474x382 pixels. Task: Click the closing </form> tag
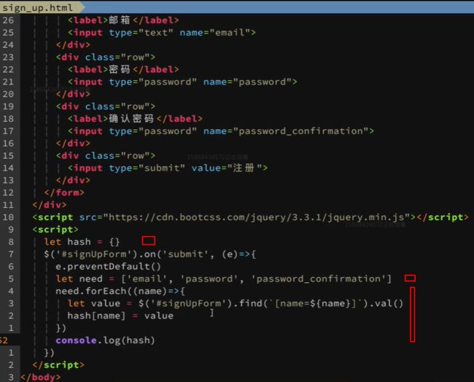point(64,192)
